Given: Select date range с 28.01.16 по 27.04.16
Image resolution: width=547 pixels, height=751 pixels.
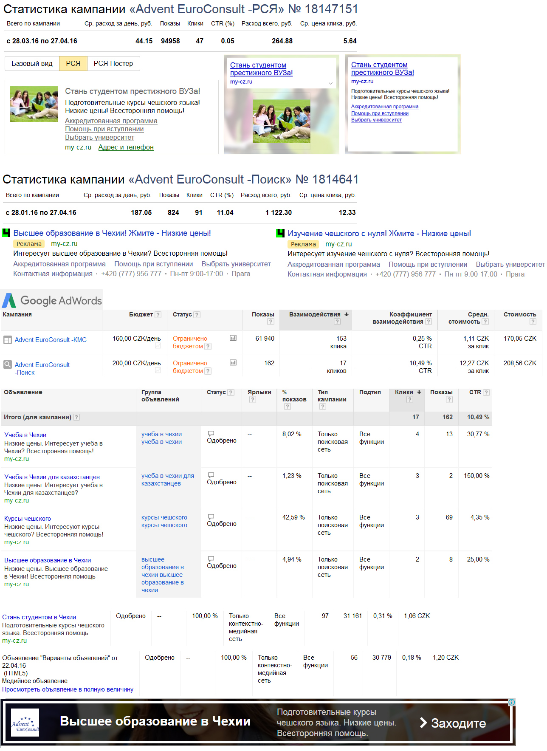Looking at the screenshot, I should click(41, 213).
